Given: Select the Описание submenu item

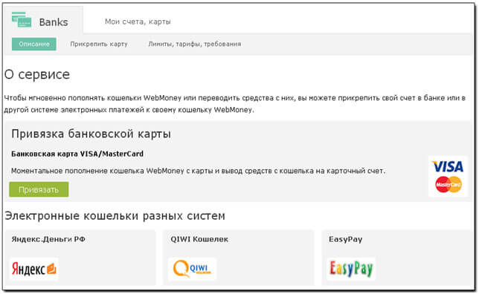Looking at the screenshot, I should coord(34,45).
